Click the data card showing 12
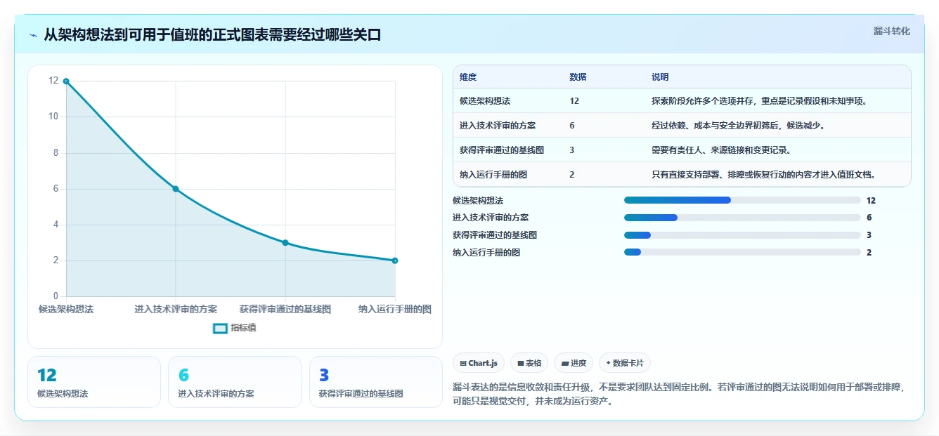Screen dimensions: 939x436 click(x=94, y=382)
